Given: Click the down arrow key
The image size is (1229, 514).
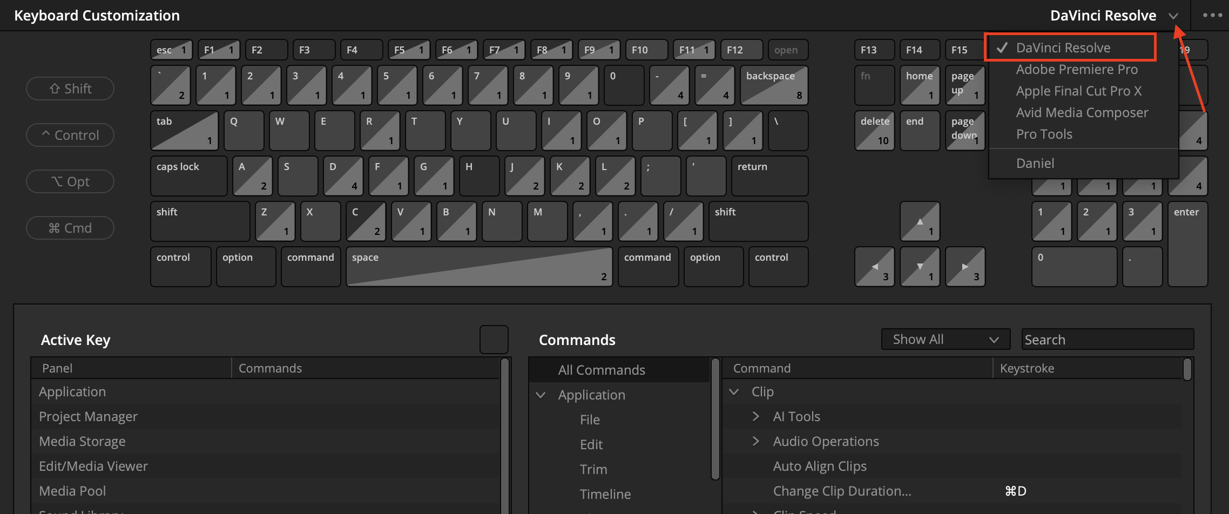Looking at the screenshot, I should [920, 267].
